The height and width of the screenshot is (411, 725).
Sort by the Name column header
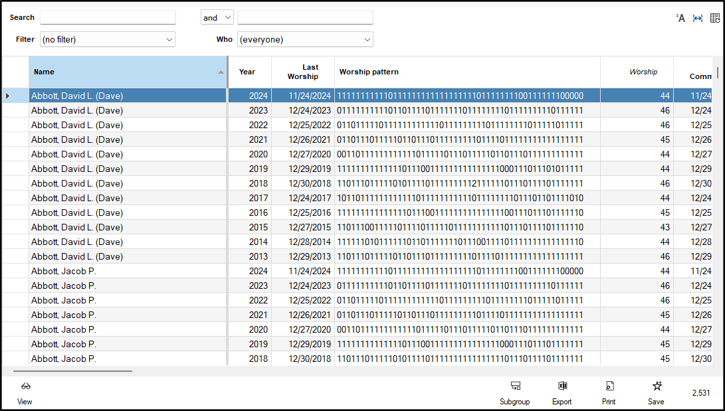(x=128, y=72)
